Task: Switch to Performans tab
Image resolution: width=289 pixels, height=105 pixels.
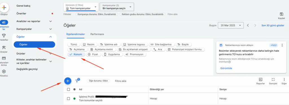Action: (x=97, y=34)
